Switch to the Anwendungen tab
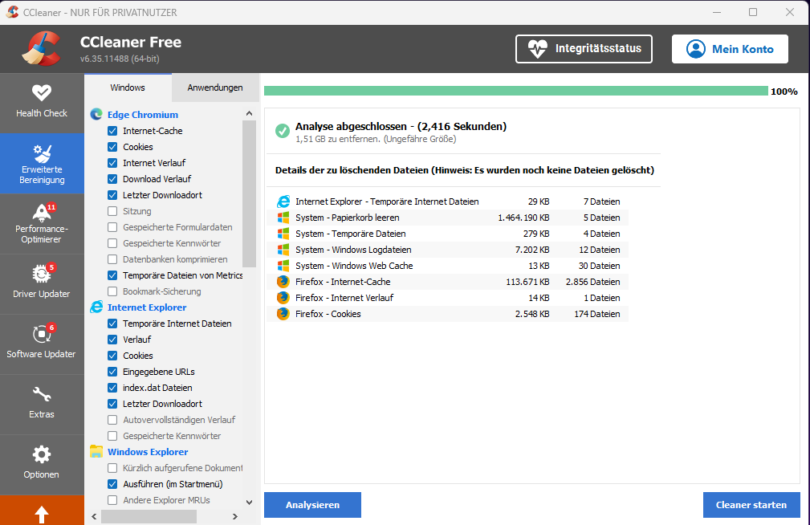The height and width of the screenshot is (525, 810). [x=215, y=87]
